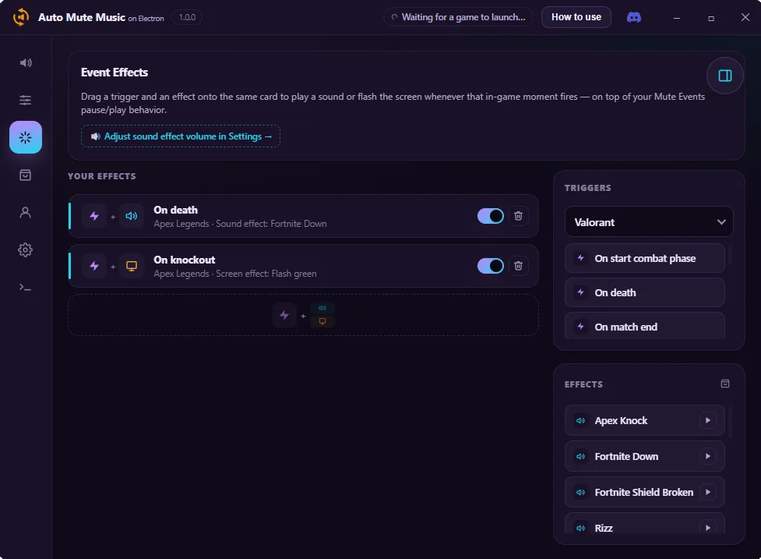
Task: Open the settings gear sidebar page
Action: pos(25,249)
